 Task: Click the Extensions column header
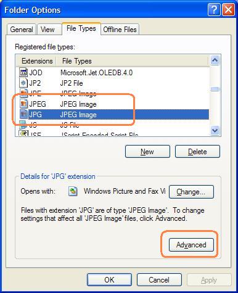click(37, 61)
